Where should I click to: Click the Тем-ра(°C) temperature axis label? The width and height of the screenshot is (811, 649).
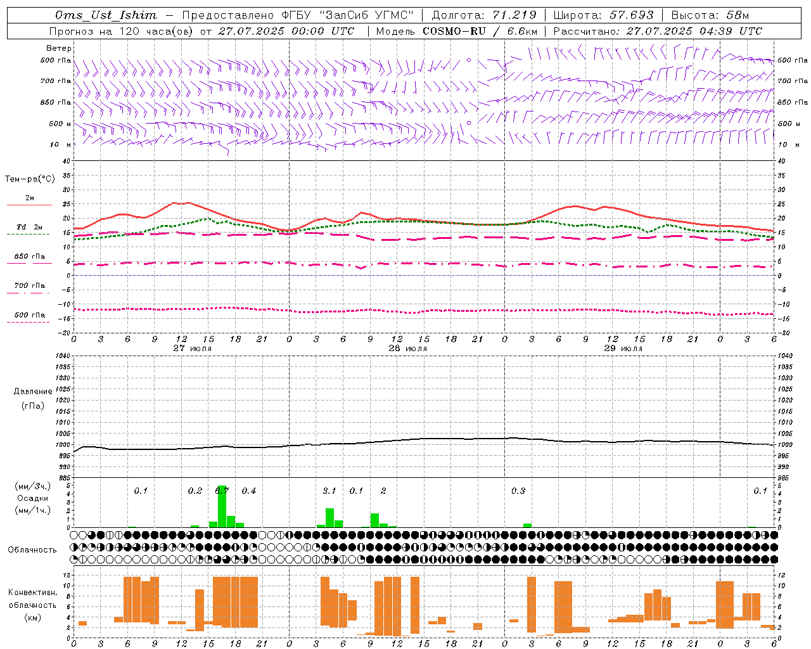[x=30, y=179]
